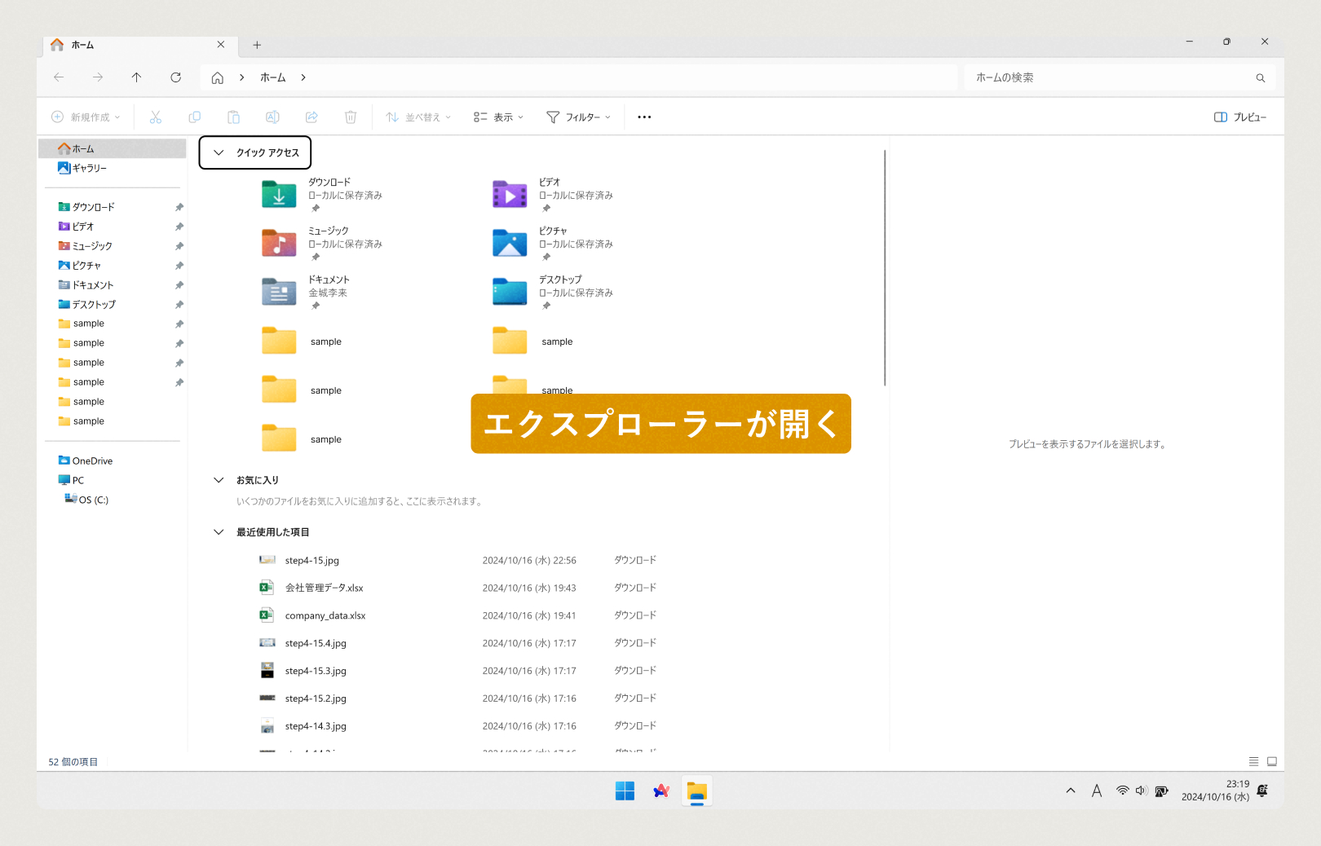This screenshot has height=846, width=1321.
Task: Refresh the current view
Action: [175, 77]
